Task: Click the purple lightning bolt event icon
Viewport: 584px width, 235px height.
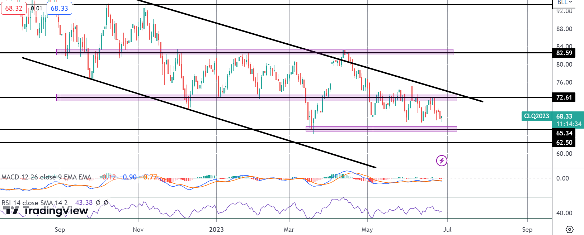Action: click(x=442, y=160)
